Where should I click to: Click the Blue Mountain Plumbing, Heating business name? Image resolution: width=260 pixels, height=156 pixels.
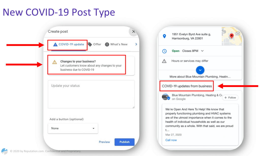click(197, 95)
